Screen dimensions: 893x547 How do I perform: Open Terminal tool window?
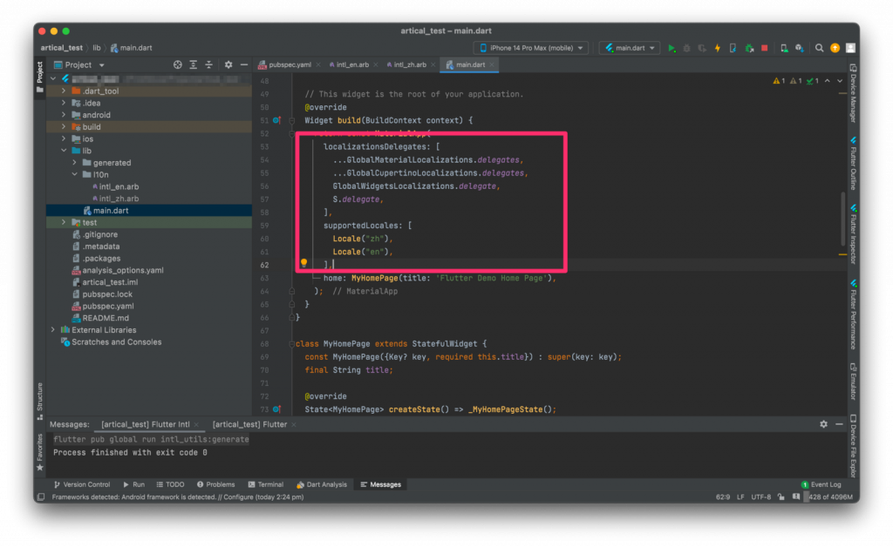(266, 484)
